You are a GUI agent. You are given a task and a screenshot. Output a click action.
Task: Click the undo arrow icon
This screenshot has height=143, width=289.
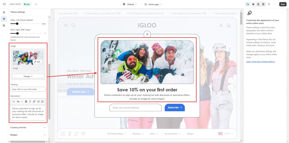point(269,4)
